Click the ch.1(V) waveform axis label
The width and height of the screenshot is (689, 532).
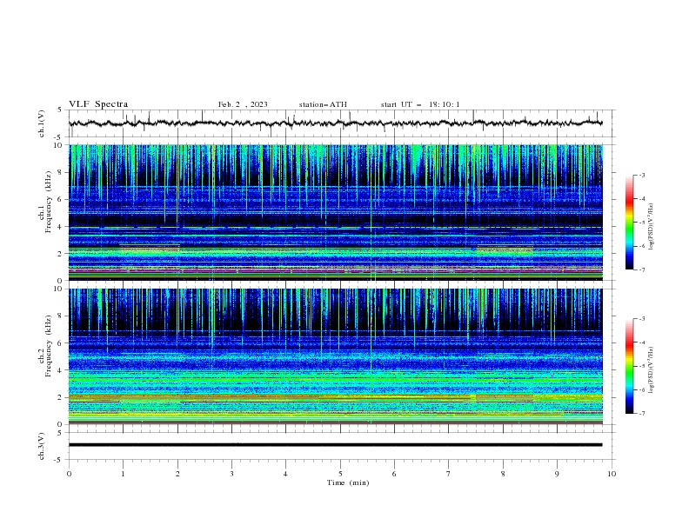click(42, 123)
